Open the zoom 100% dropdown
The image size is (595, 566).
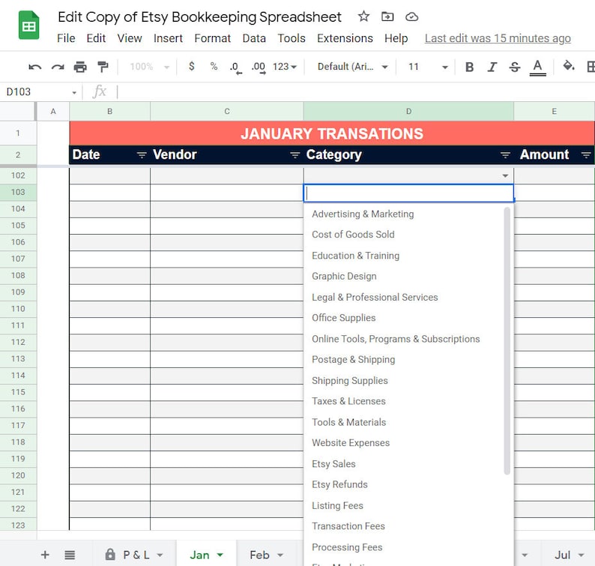(150, 67)
